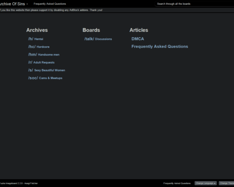The image size is (234, 187).
Task: Click the AdBlock support notice text
Action: (51, 10)
